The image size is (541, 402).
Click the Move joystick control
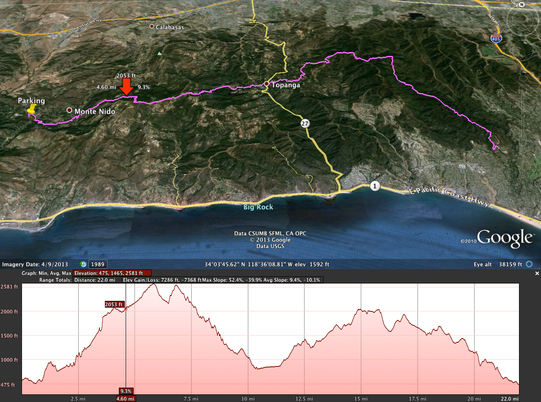click(x=522, y=49)
